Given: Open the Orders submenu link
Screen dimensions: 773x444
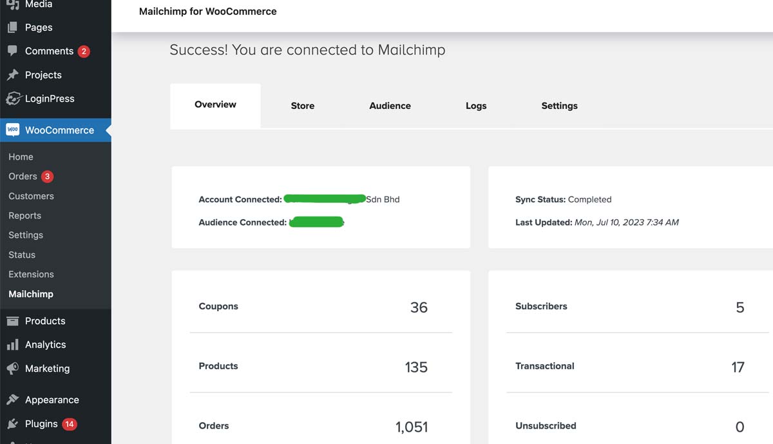Looking at the screenshot, I should point(23,177).
